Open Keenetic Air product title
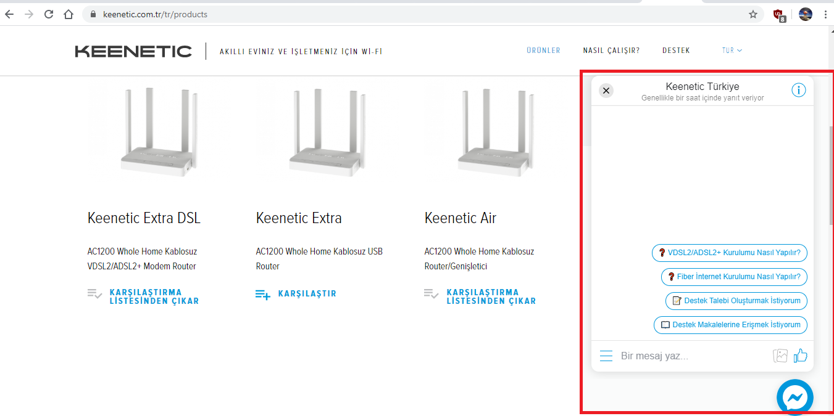The height and width of the screenshot is (416, 834). coord(461,218)
